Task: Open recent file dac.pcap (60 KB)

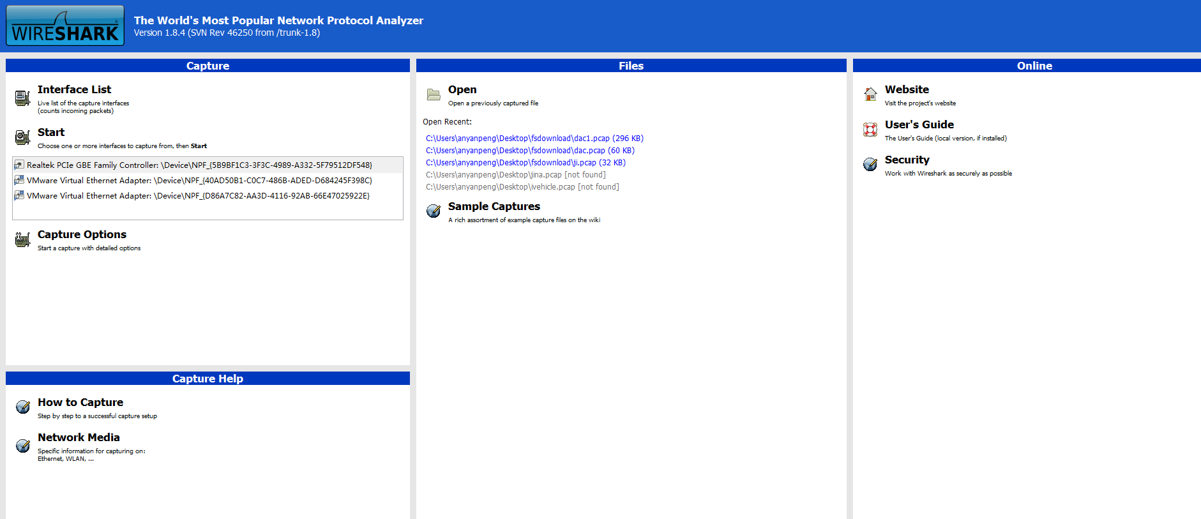Action: pyautogui.click(x=530, y=150)
